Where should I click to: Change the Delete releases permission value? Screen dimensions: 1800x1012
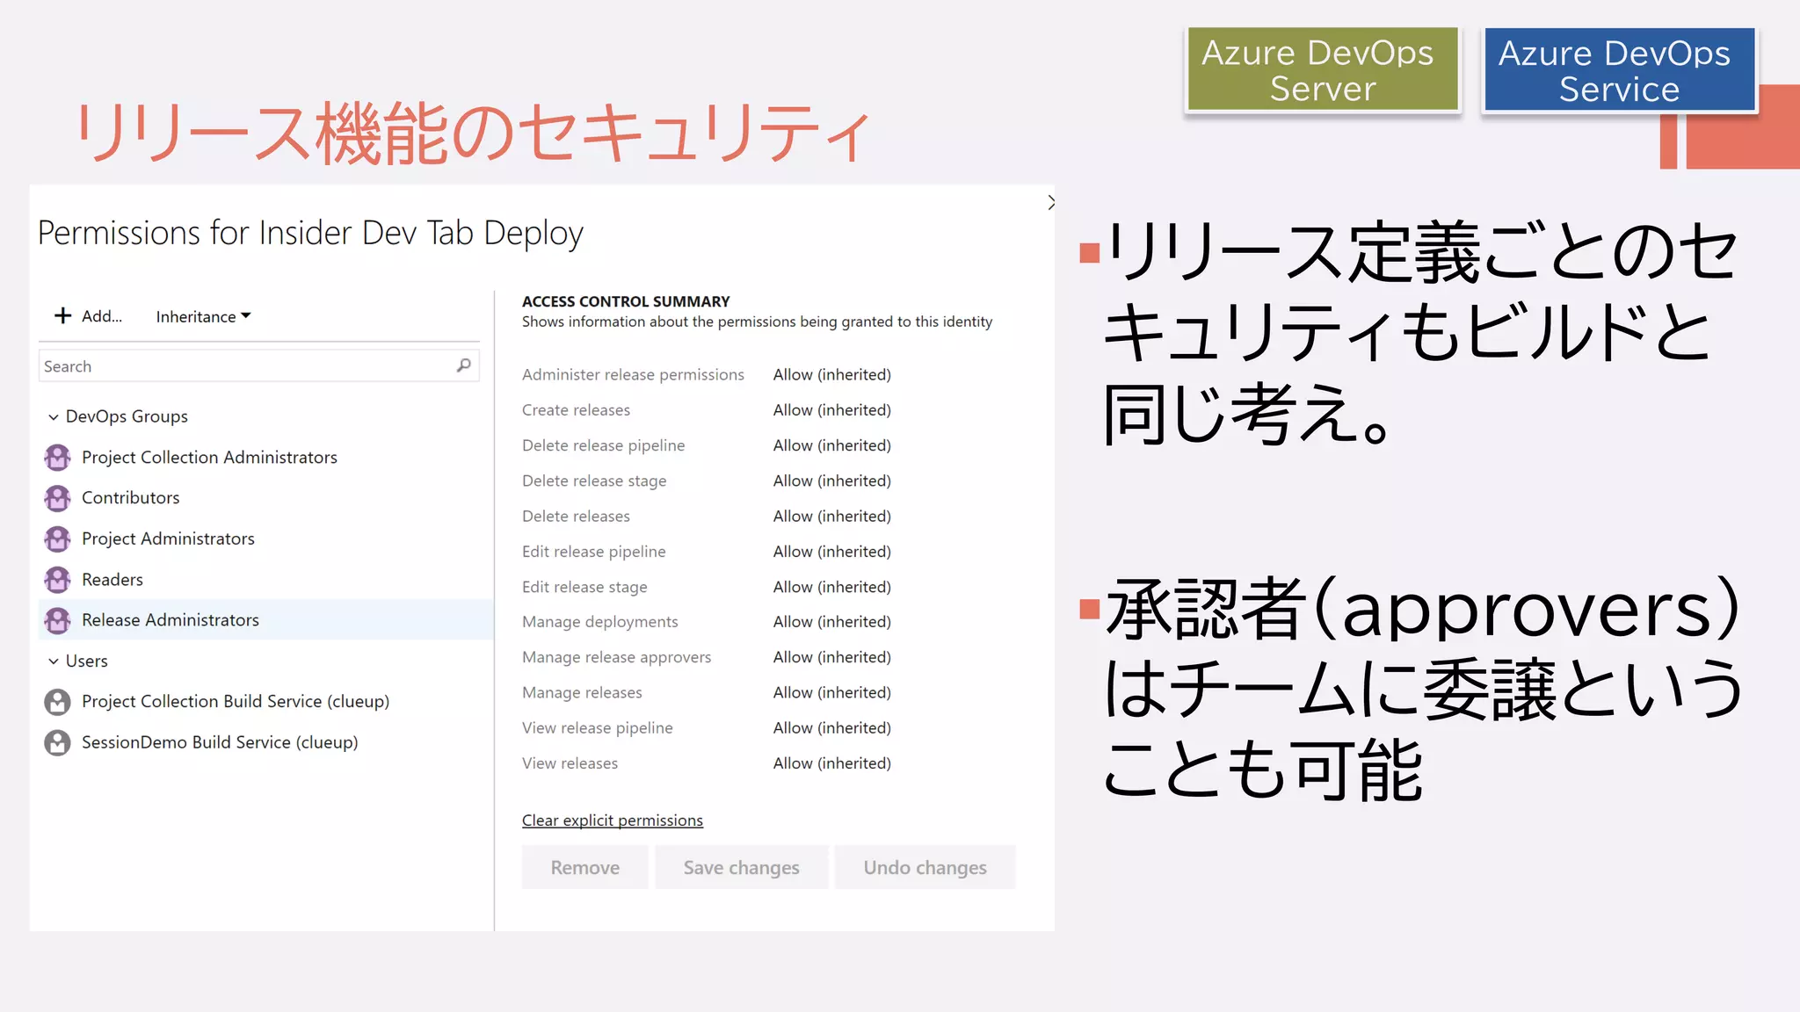coord(831,516)
